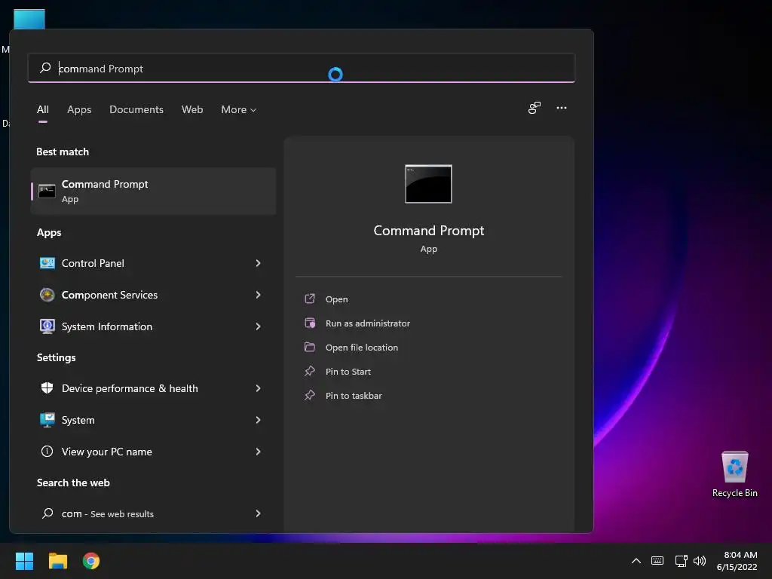Click the System settings monitor icon
The height and width of the screenshot is (579, 772).
coord(47,420)
